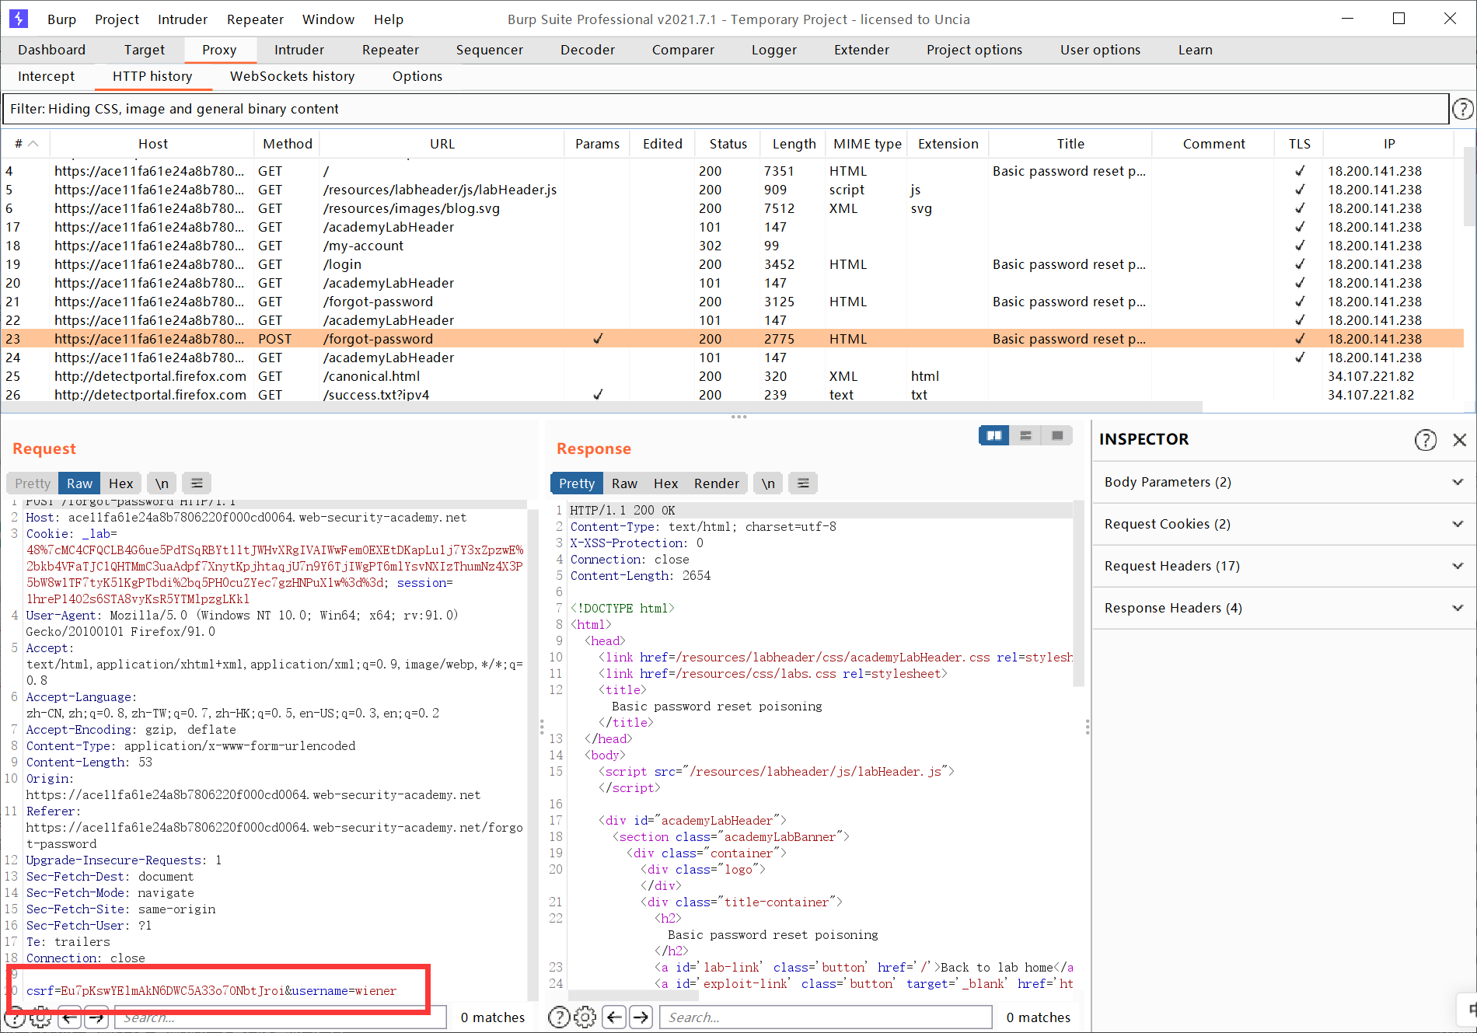The height and width of the screenshot is (1033, 1477).
Task: Select row 25 /canonical.html
Action: (732, 376)
